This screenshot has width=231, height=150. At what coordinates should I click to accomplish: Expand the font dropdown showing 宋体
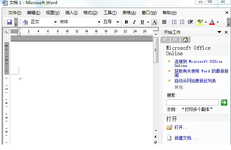point(99,22)
